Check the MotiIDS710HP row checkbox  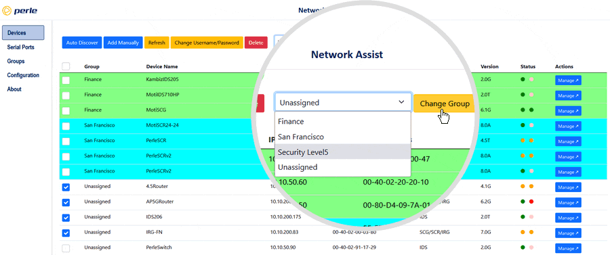66,95
